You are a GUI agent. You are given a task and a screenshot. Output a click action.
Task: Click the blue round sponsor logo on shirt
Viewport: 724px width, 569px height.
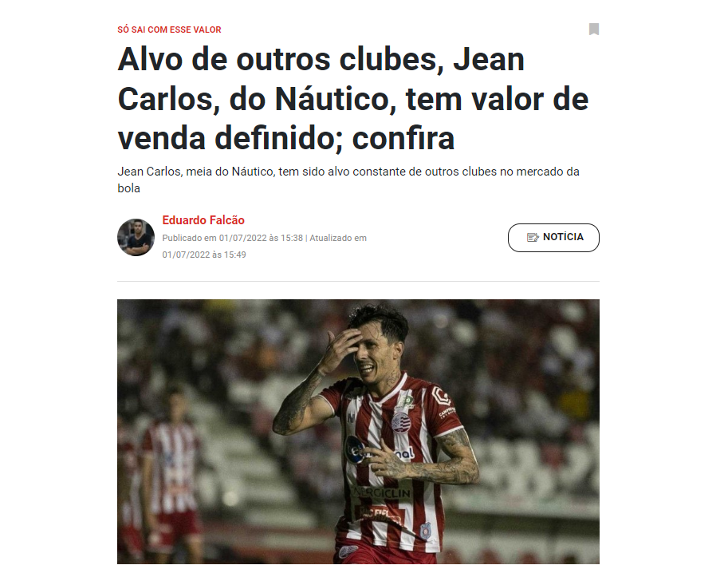[356, 450]
